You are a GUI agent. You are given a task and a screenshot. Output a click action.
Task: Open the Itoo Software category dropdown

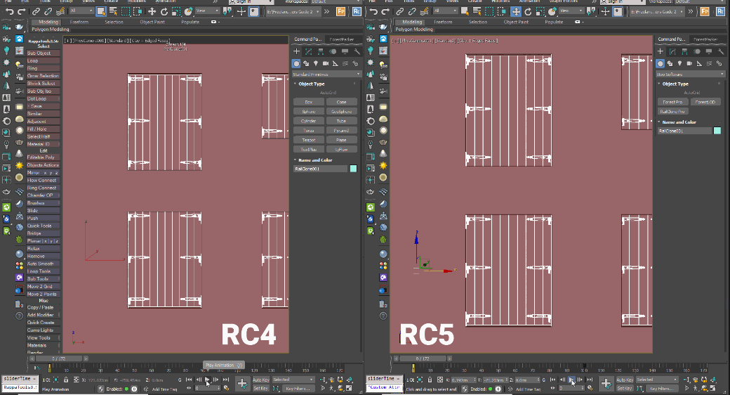(690, 74)
